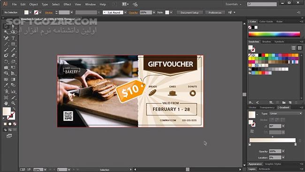Open the Essentials workspace switcher

[233, 4]
